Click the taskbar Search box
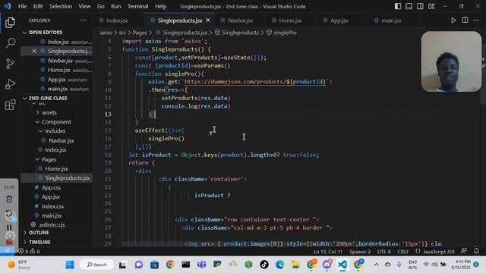486x273 pixels. click(97, 265)
